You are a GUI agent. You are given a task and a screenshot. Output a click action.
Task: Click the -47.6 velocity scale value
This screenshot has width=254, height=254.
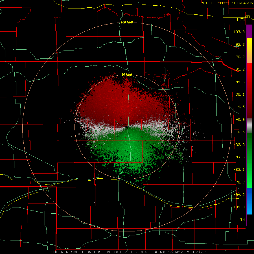pos(239,157)
